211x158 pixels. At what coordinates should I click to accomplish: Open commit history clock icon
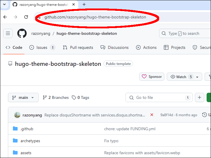tap(205, 115)
